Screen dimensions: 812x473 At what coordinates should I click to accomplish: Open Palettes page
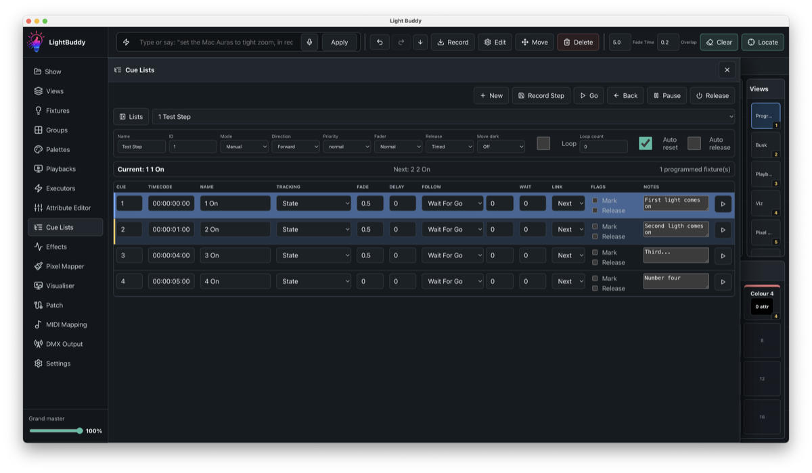[65, 149]
